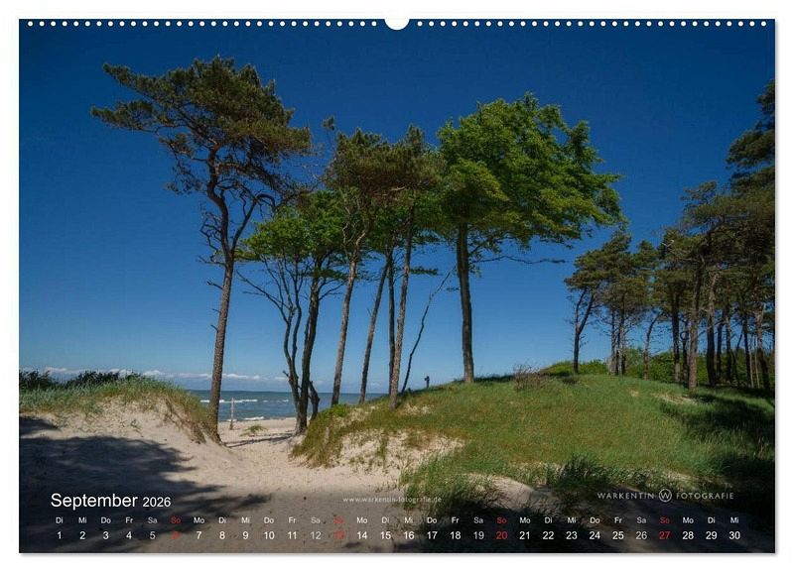Screen dimensions: 794x572
Task: Select date 12 in the calendar row
Action: [x=316, y=535]
